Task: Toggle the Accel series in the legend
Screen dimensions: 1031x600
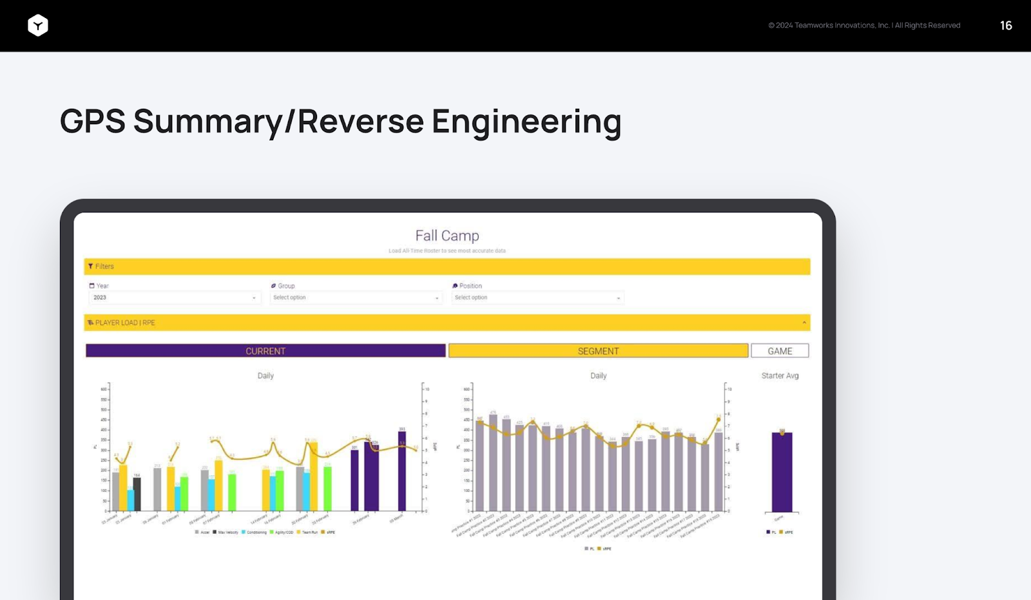Action: (x=202, y=532)
